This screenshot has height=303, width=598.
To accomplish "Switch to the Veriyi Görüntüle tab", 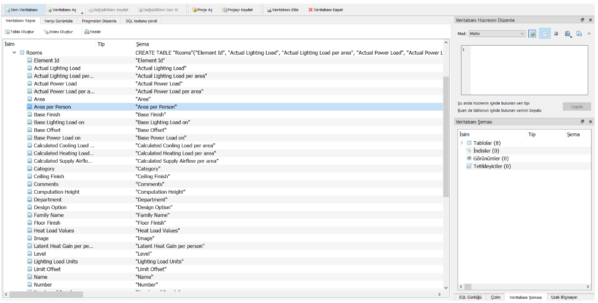I will tap(59, 21).
